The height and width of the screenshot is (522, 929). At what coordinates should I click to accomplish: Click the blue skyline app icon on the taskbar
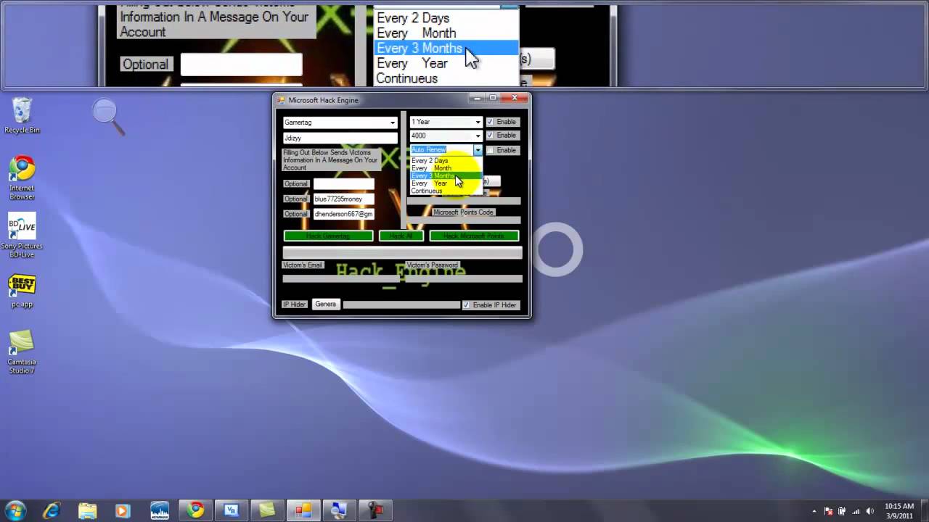tap(160, 510)
